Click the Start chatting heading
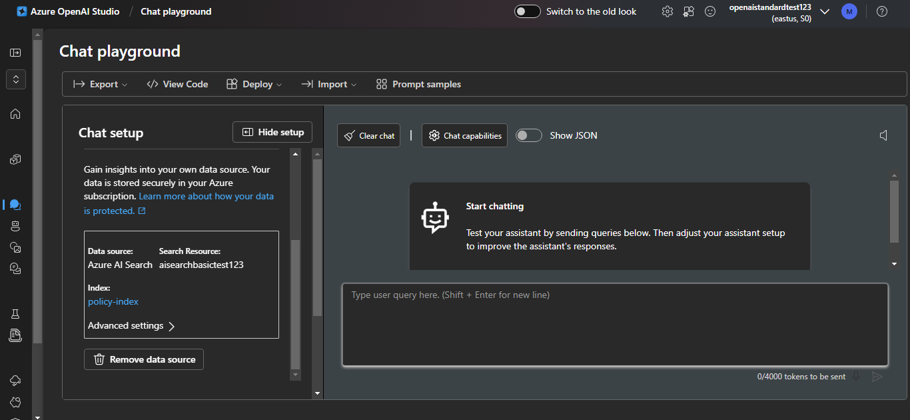 click(495, 206)
